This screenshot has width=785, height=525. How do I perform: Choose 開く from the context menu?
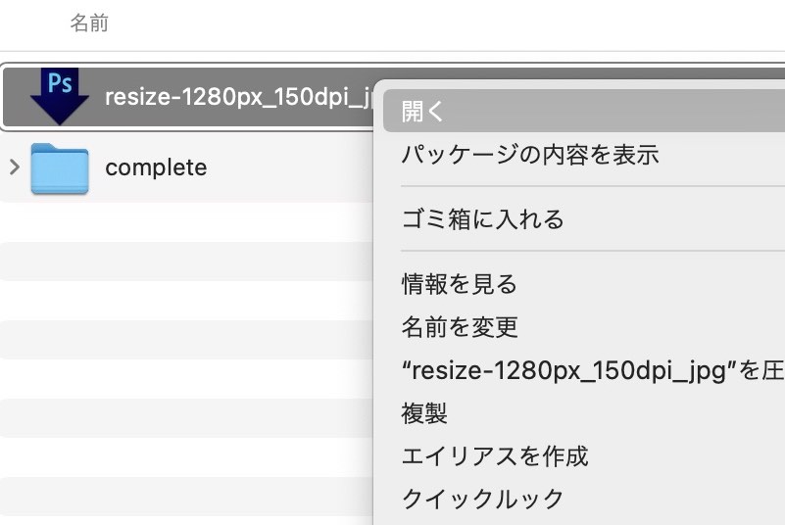pos(423,111)
